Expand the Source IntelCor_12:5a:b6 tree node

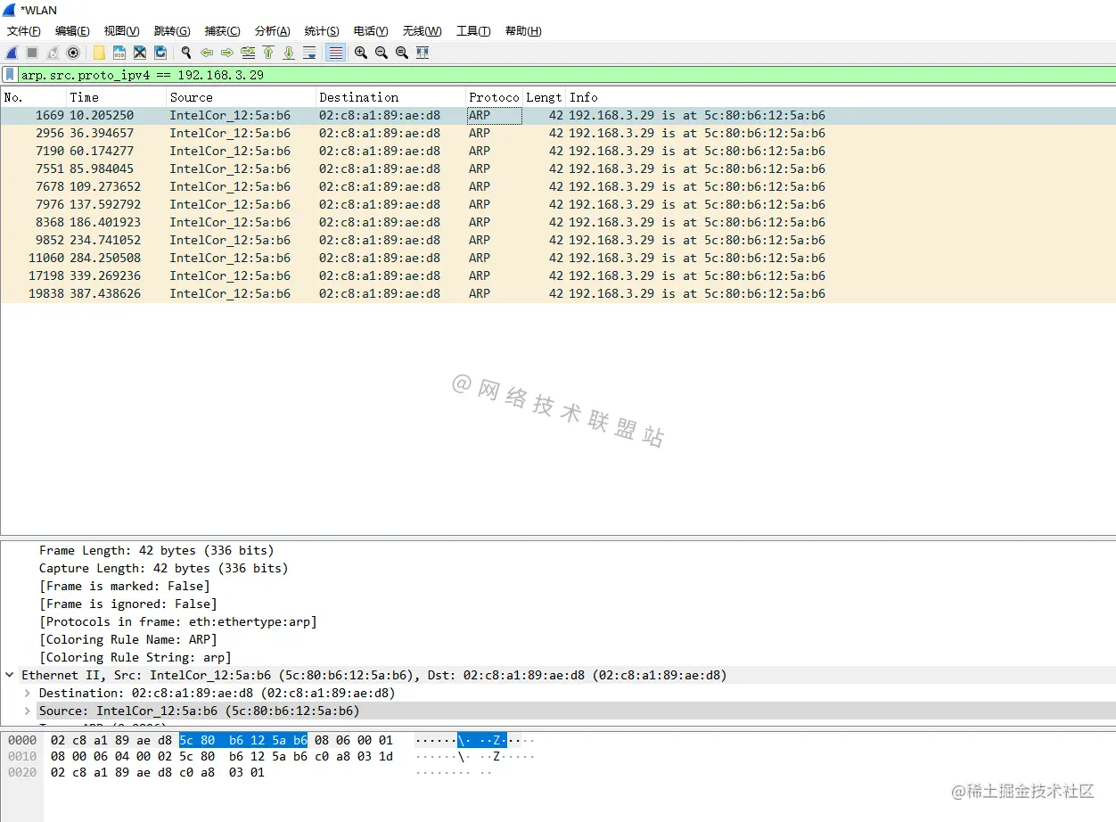(28, 711)
